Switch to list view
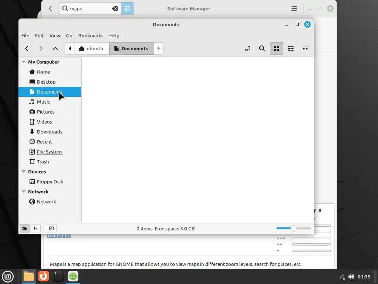 (291, 48)
